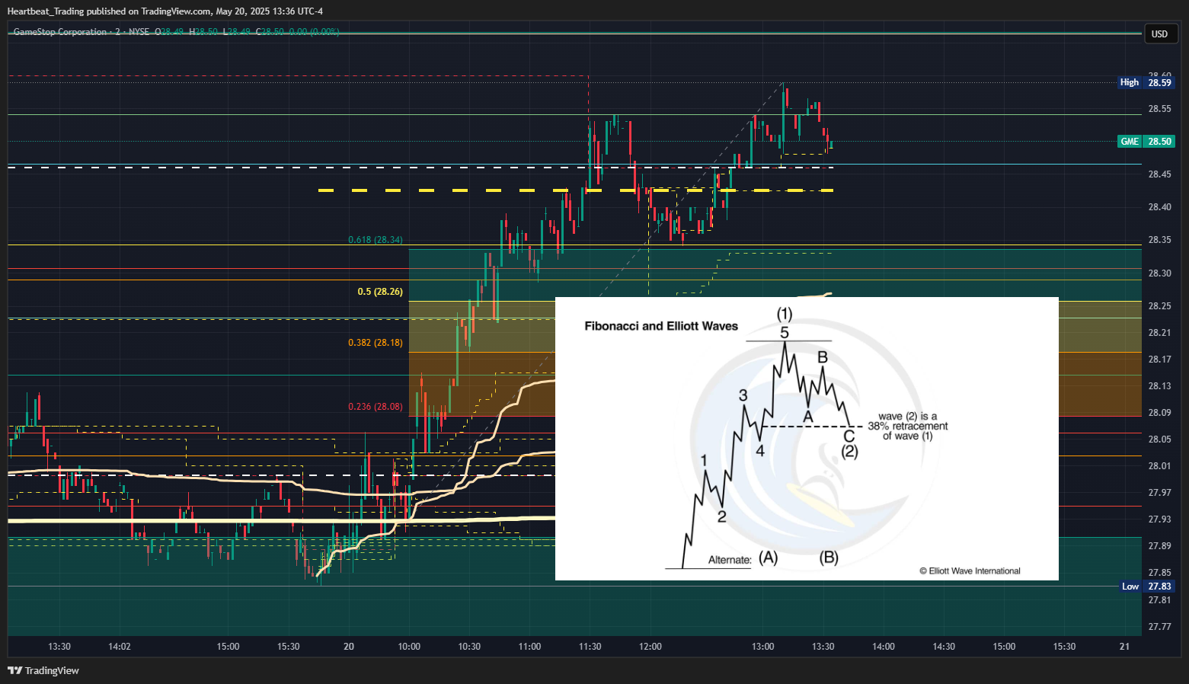Viewport: 1189px width, 684px height.
Task: Click the 27.77 price axis label
Action: tap(1160, 627)
